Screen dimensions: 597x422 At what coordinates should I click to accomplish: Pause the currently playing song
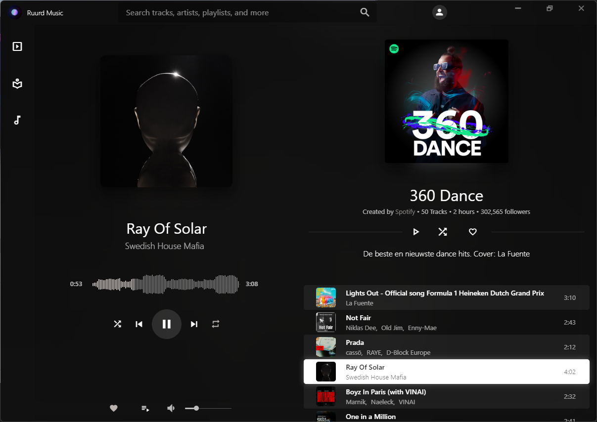pyautogui.click(x=166, y=324)
